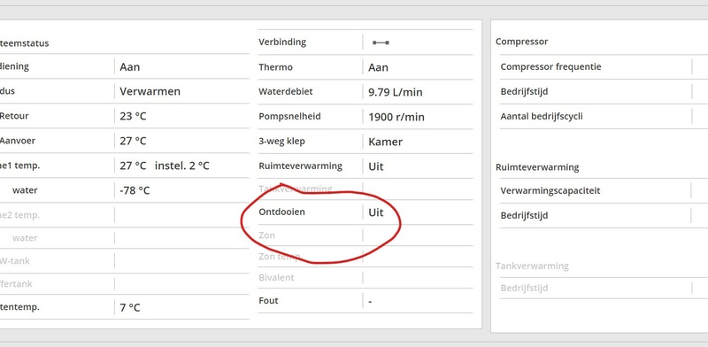Click the 'Pompsnelheid' label
The width and height of the screenshot is (708, 347).
point(289,116)
